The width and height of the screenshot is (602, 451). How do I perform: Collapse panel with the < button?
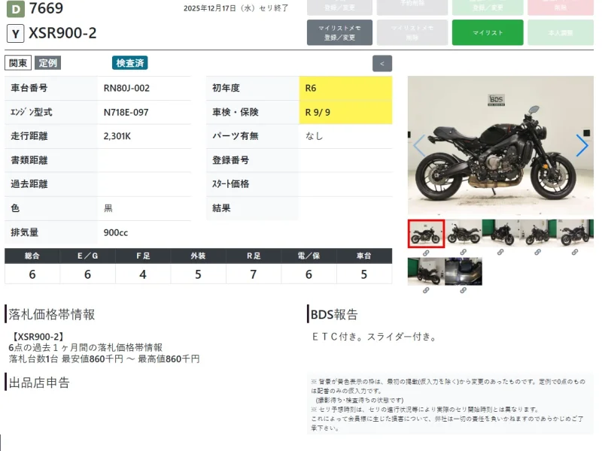(382, 64)
